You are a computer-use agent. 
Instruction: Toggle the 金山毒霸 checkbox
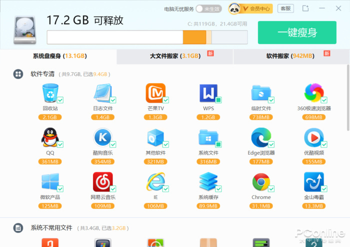pos(324,189)
